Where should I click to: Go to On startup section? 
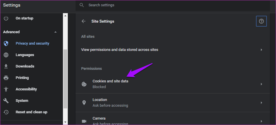point(24,18)
